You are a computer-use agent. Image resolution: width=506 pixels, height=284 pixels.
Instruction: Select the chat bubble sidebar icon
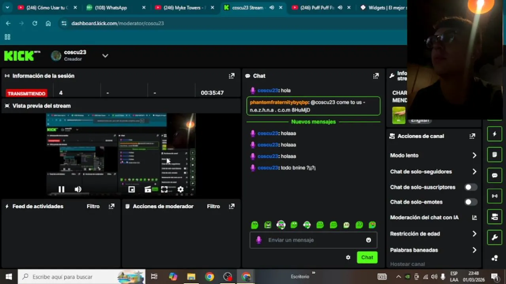[495, 175]
